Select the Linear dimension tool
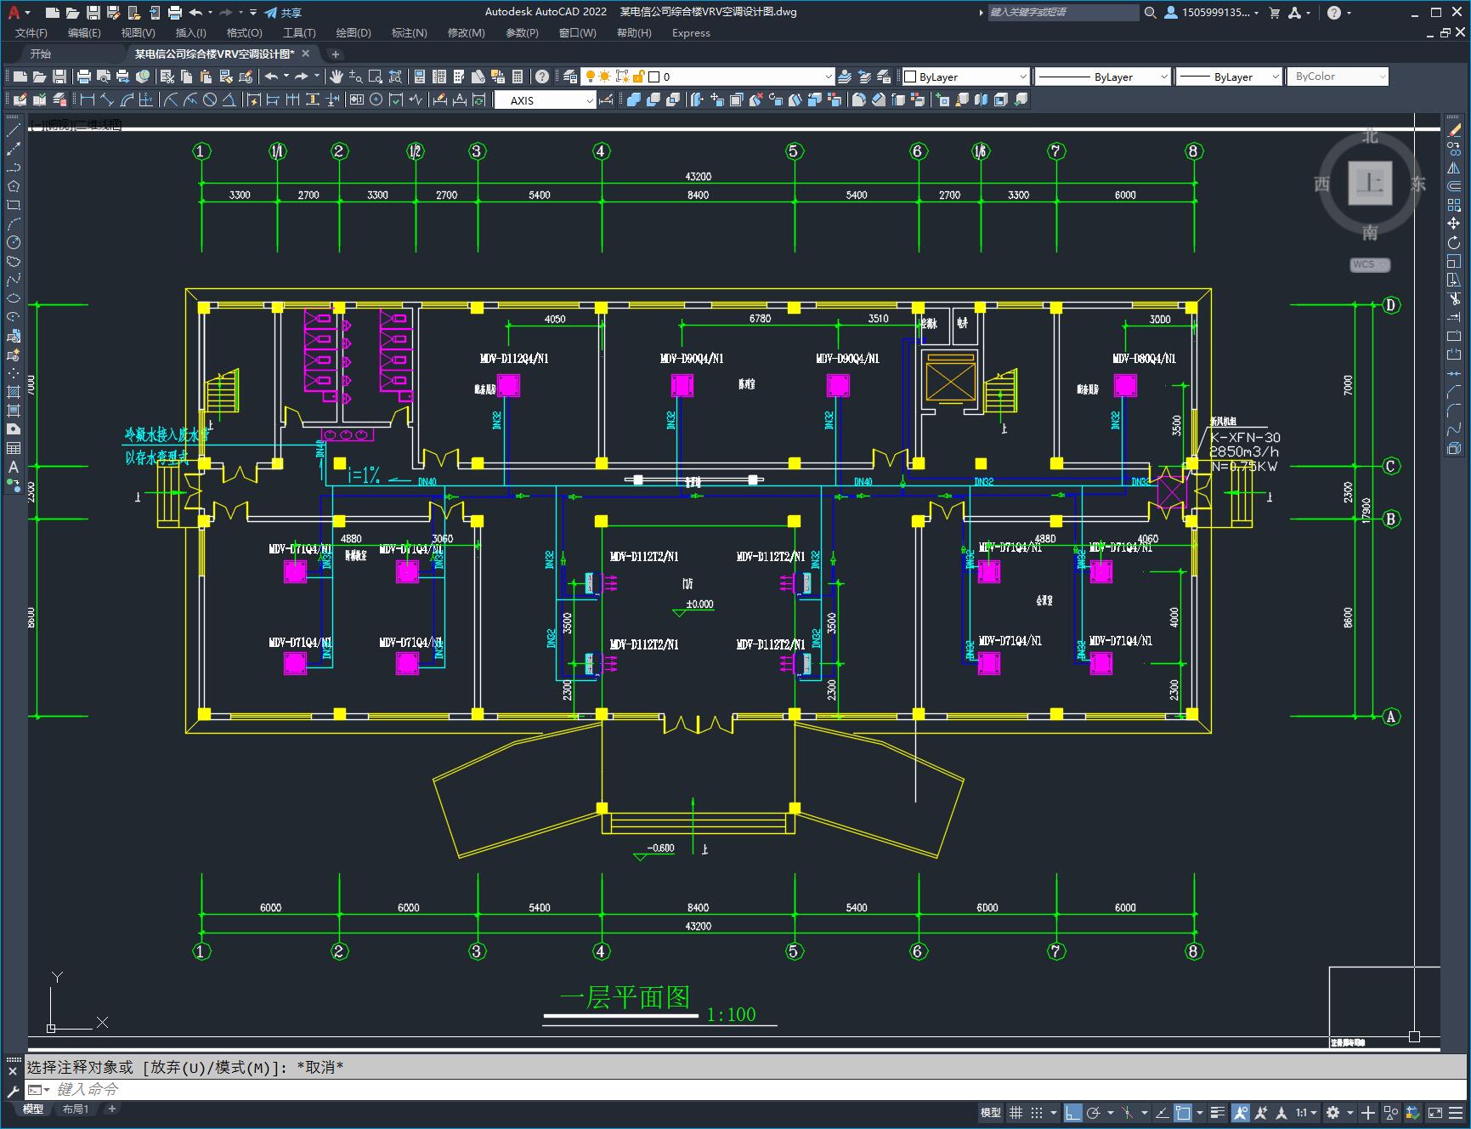The width and height of the screenshot is (1471, 1129). pos(87,100)
